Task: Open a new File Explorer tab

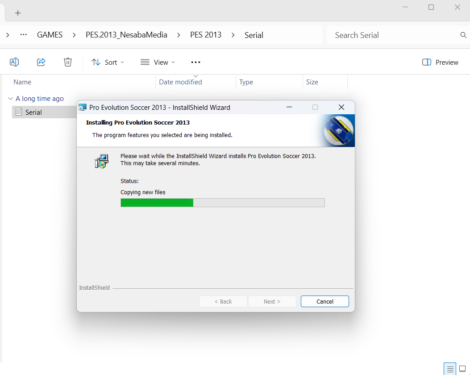Action: click(x=18, y=13)
